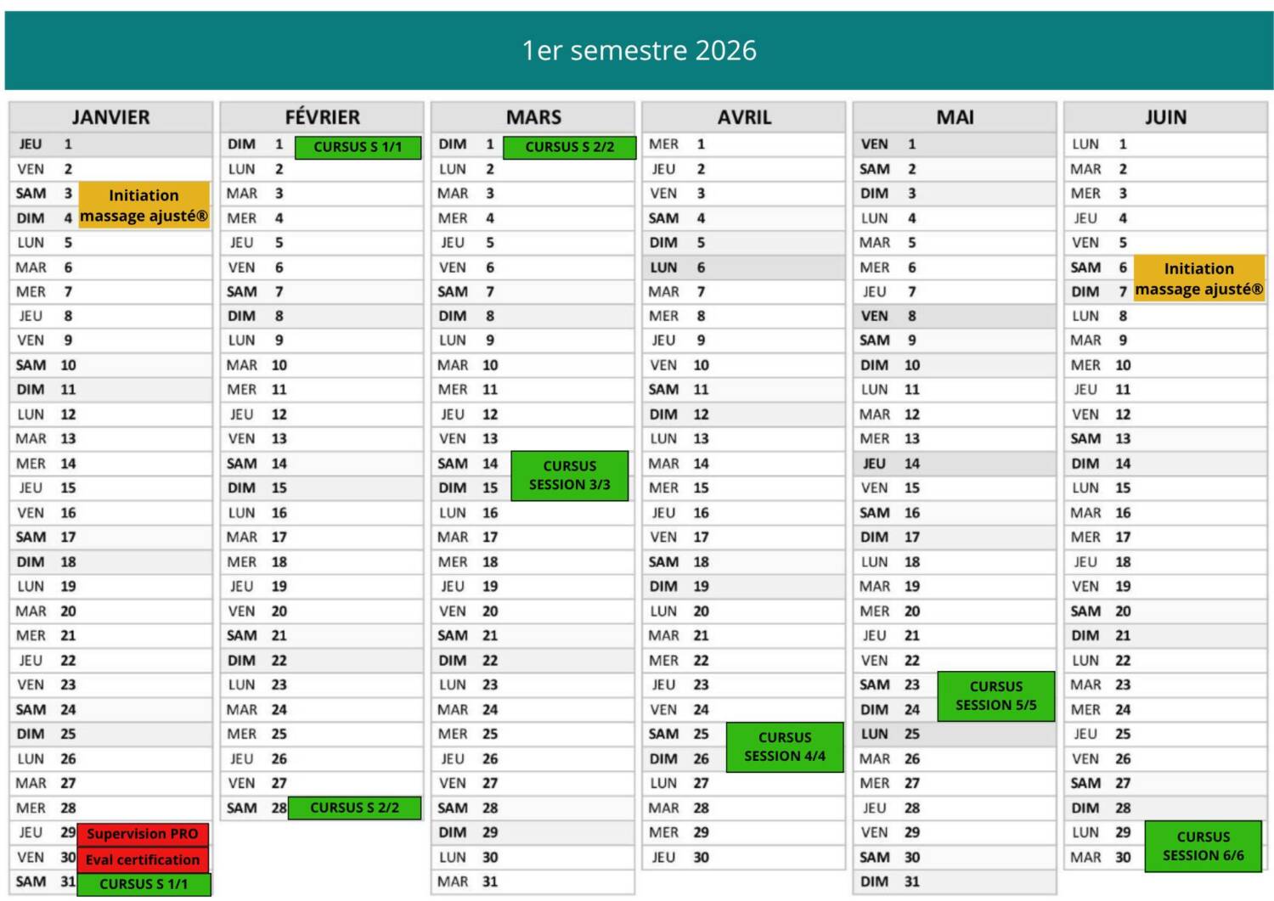Select the CURSUS SESSION 3/3 block in March
Viewport: 1274px width, 901px height.
click(x=569, y=476)
